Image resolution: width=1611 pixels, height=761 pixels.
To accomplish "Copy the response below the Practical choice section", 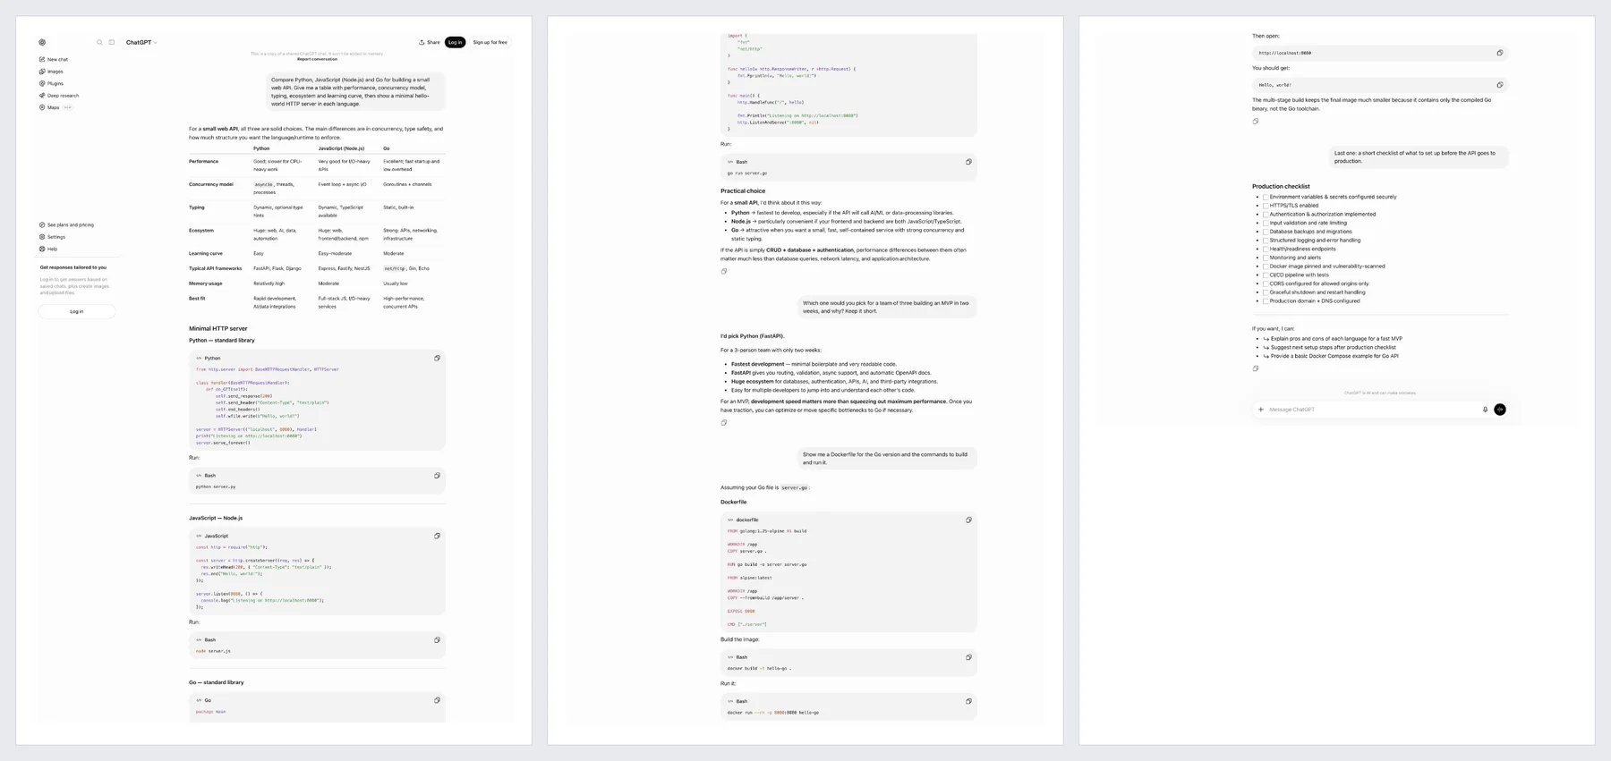I will click(x=724, y=271).
